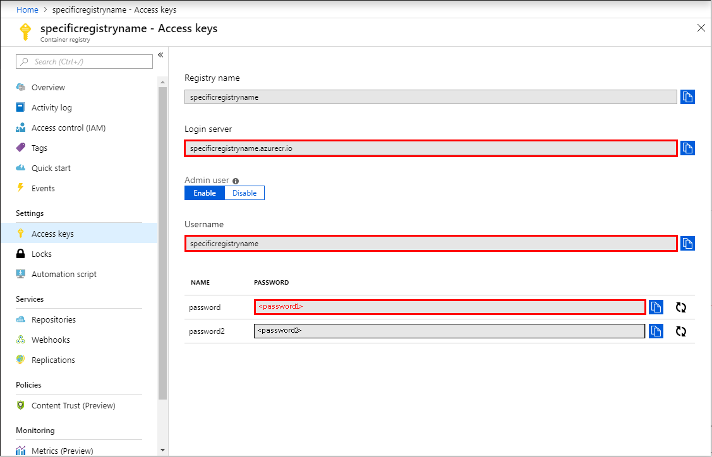Close the Access keys blade
Image resolution: width=712 pixels, height=457 pixels.
point(701,28)
